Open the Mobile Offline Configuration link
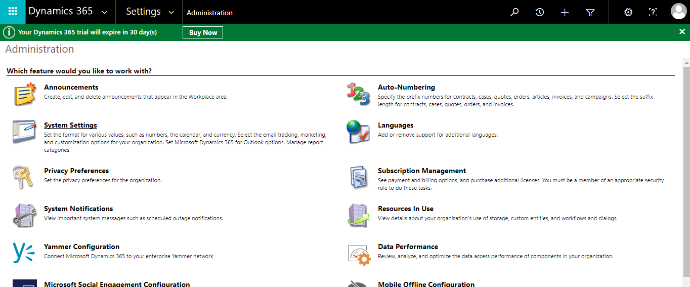Image resolution: width=690 pixels, height=287 pixels. (426, 284)
